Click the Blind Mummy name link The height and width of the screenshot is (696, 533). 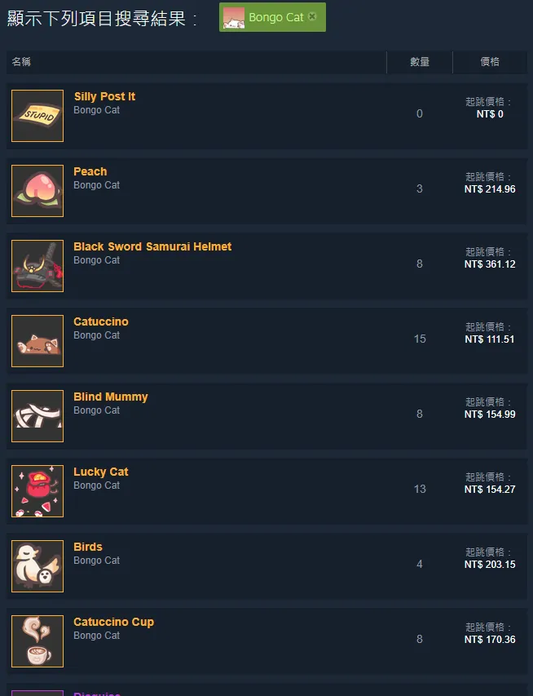[x=111, y=397]
